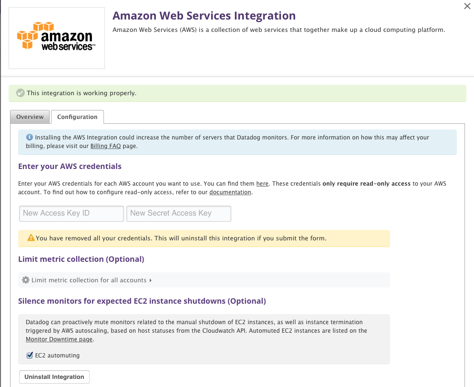Toggle the EC2 automuting checkbox
The image size is (474, 387).
30,355
